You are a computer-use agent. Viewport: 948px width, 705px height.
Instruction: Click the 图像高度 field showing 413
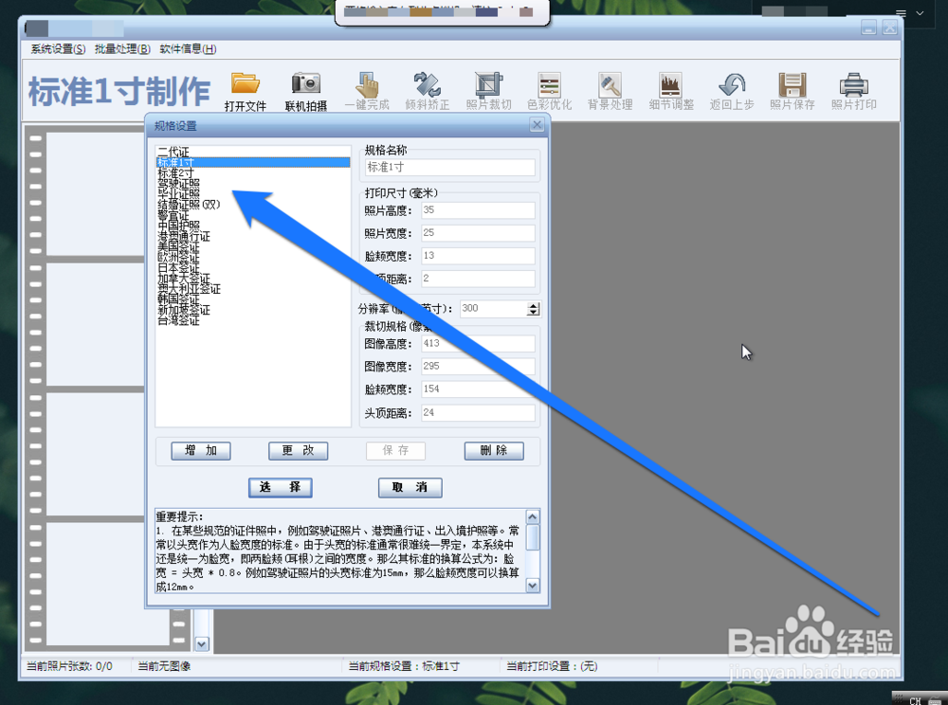[478, 344]
